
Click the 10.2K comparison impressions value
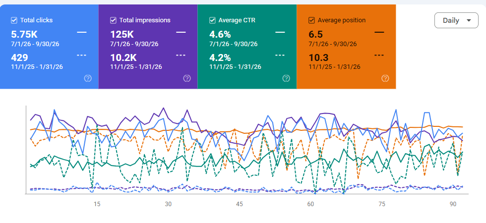[x=123, y=57]
